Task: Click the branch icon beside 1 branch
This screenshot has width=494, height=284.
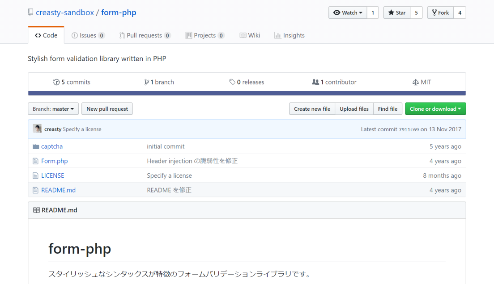Action: (x=146, y=82)
